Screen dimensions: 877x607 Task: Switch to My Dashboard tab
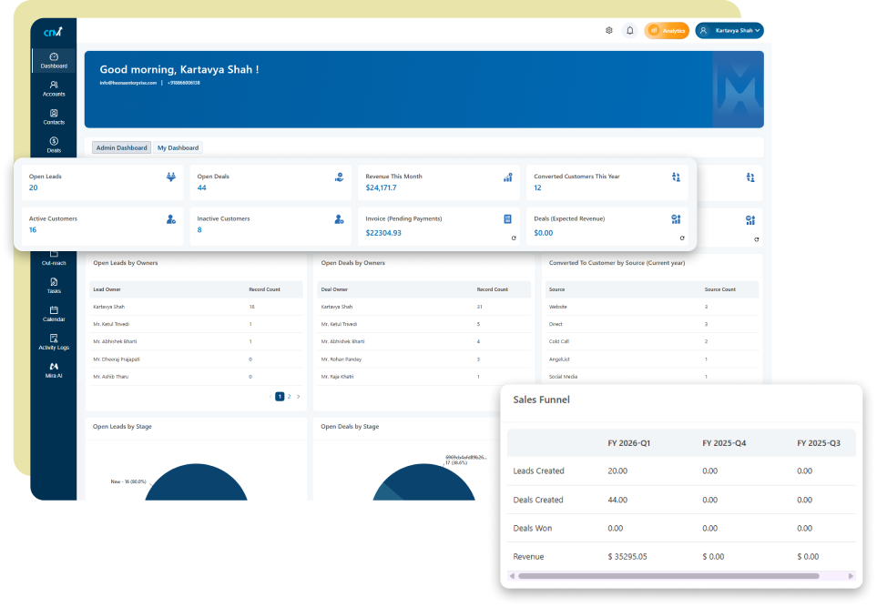tap(178, 147)
